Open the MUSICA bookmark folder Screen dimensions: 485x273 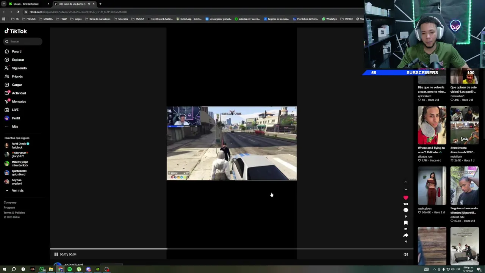[x=138, y=19]
